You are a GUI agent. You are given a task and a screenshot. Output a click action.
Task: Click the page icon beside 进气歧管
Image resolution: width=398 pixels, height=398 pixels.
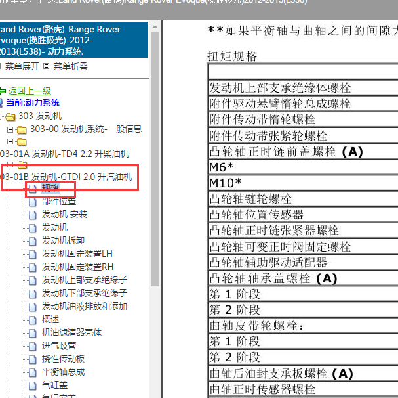click(33, 347)
